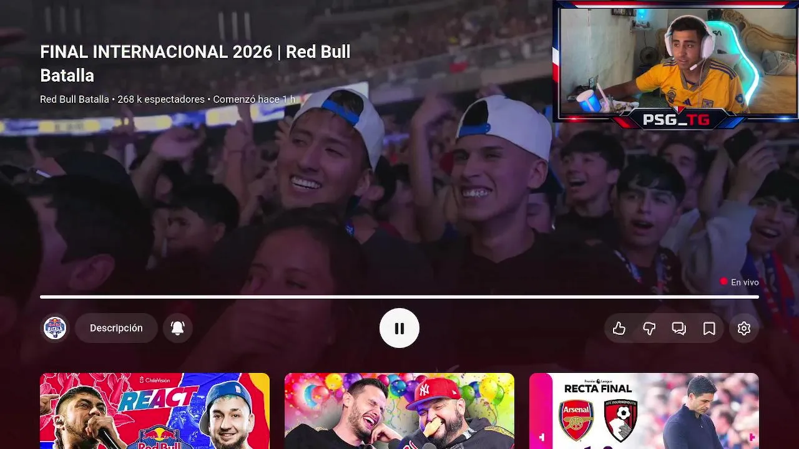Dislike the video with thumbs down

(649, 329)
